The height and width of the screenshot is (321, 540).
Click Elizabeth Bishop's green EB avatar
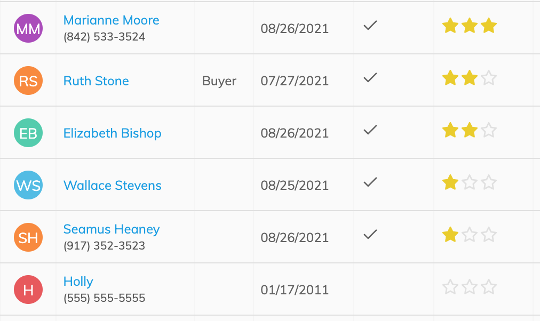pyautogui.click(x=28, y=133)
